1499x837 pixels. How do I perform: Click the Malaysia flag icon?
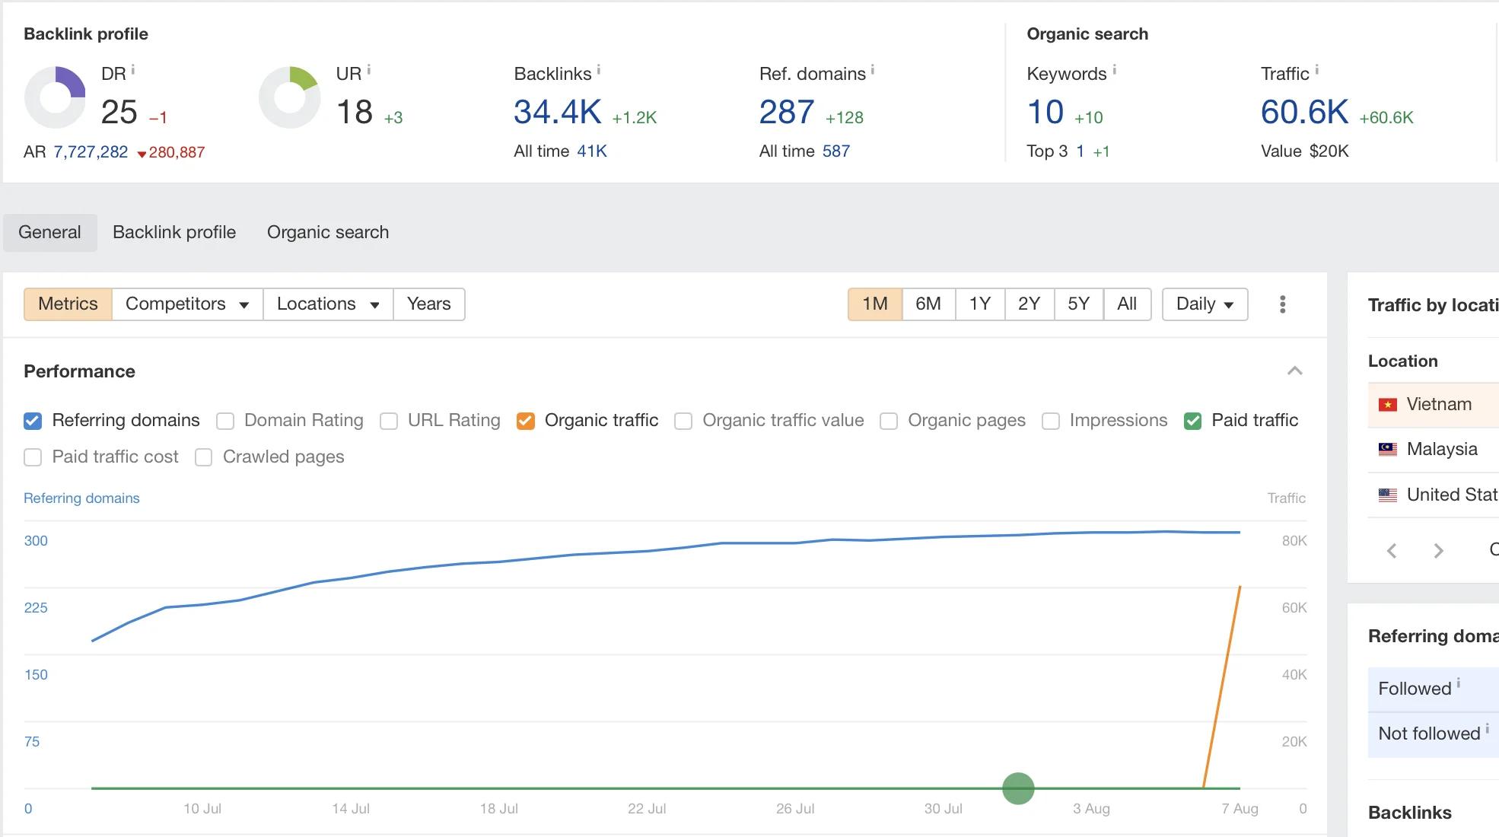tap(1388, 450)
